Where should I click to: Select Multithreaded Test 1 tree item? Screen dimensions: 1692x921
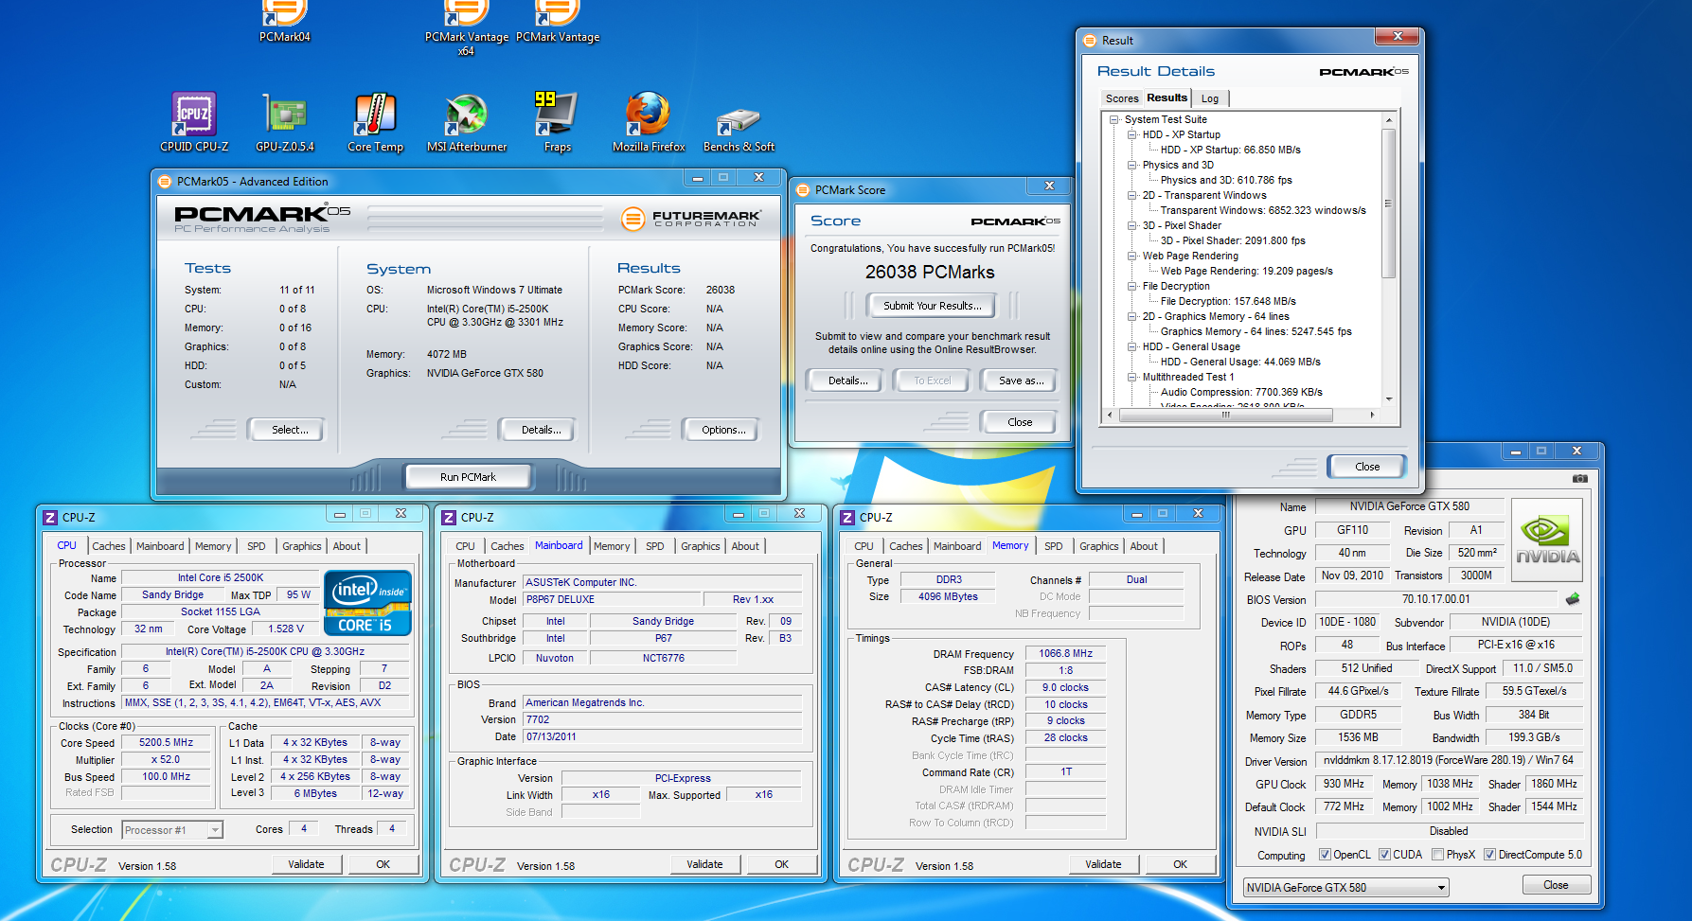(x=1188, y=377)
